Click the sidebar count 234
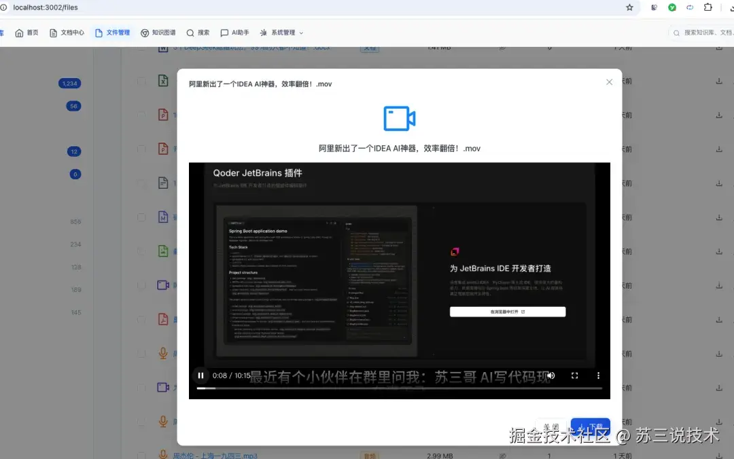Viewport: 734px width, 459px height. click(75, 244)
